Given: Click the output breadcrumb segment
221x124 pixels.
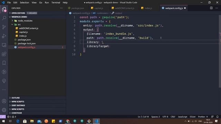Looking at the screenshot, I should pos(117,13).
